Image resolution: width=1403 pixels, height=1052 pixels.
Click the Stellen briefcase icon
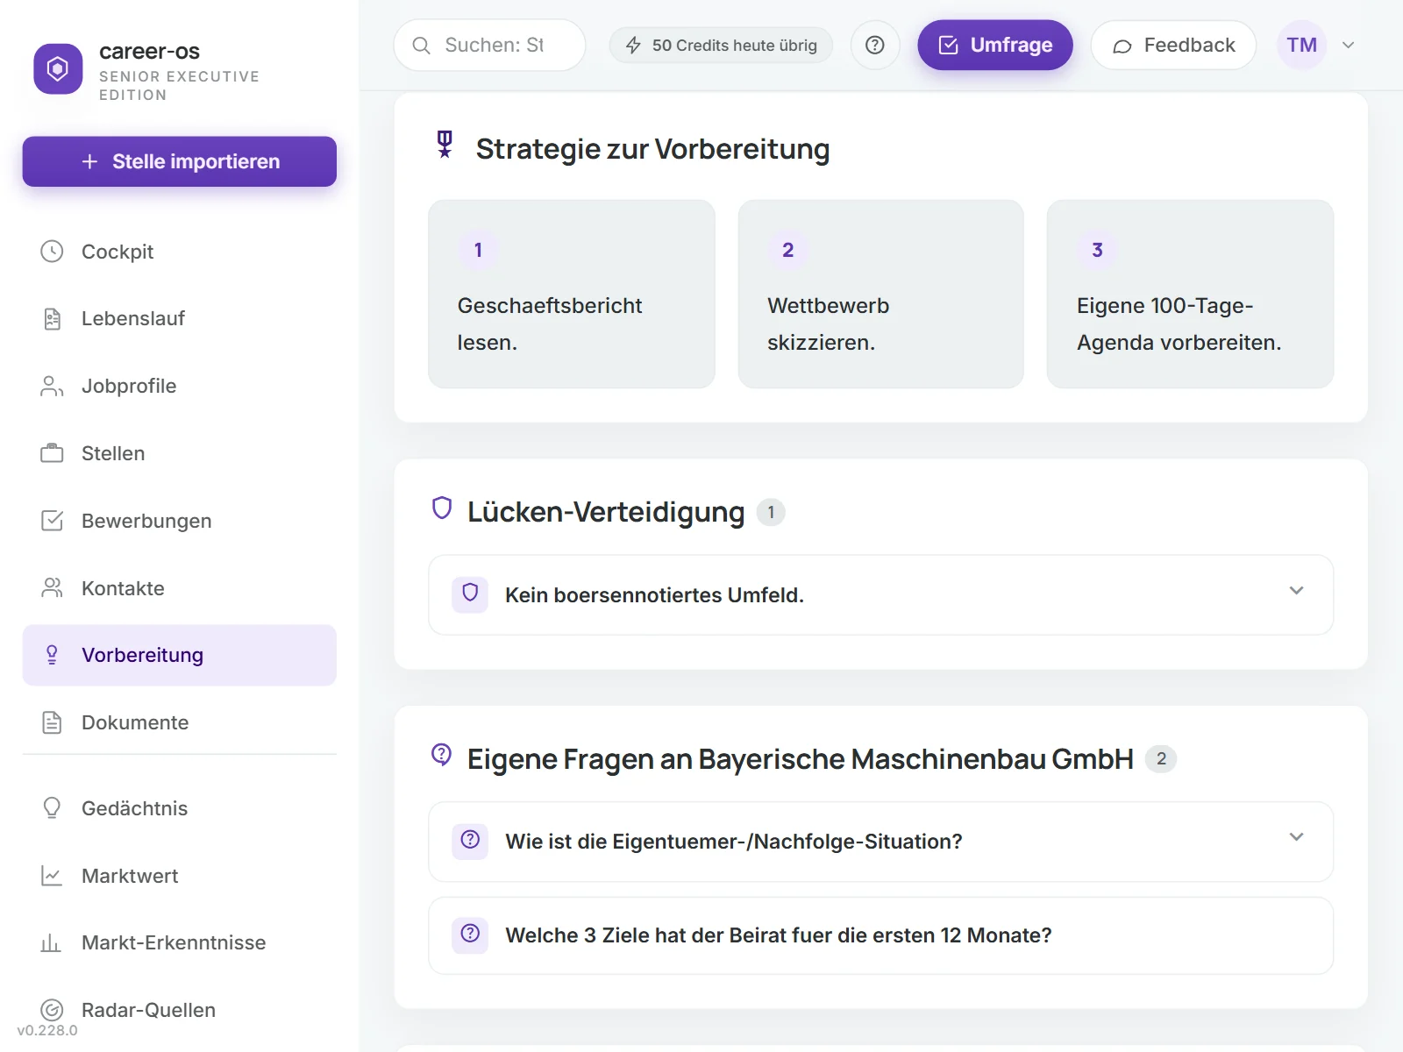click(52, 453)
